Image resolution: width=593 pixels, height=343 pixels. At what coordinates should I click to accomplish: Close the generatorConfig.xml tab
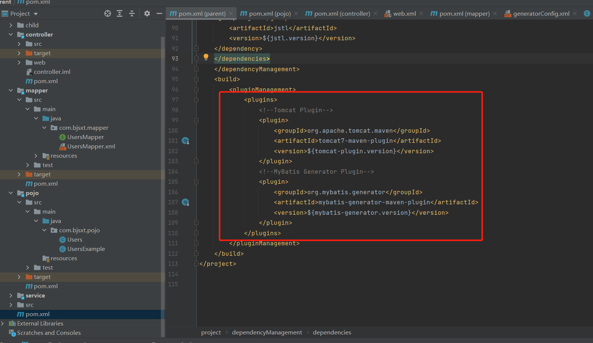click(x=575, y=13)
